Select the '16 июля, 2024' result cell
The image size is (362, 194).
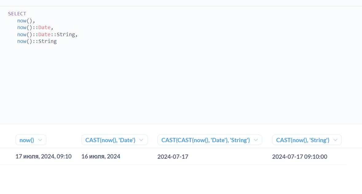[x=101, y=157]
